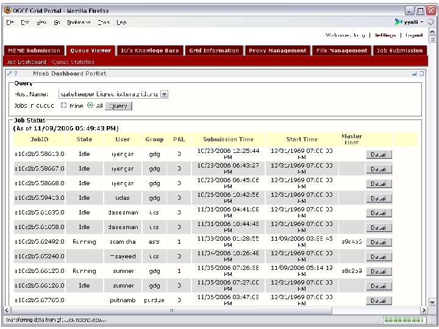
Task: Click horizontal scrollbar right arrow
Action: [424, 310]
